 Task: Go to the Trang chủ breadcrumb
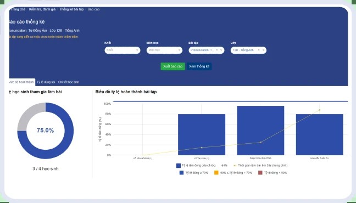pos(18,9)
